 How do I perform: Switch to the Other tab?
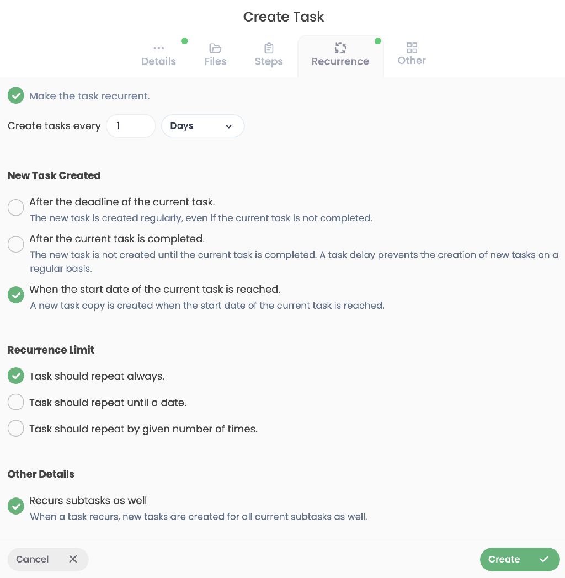[x=412, y=54]
